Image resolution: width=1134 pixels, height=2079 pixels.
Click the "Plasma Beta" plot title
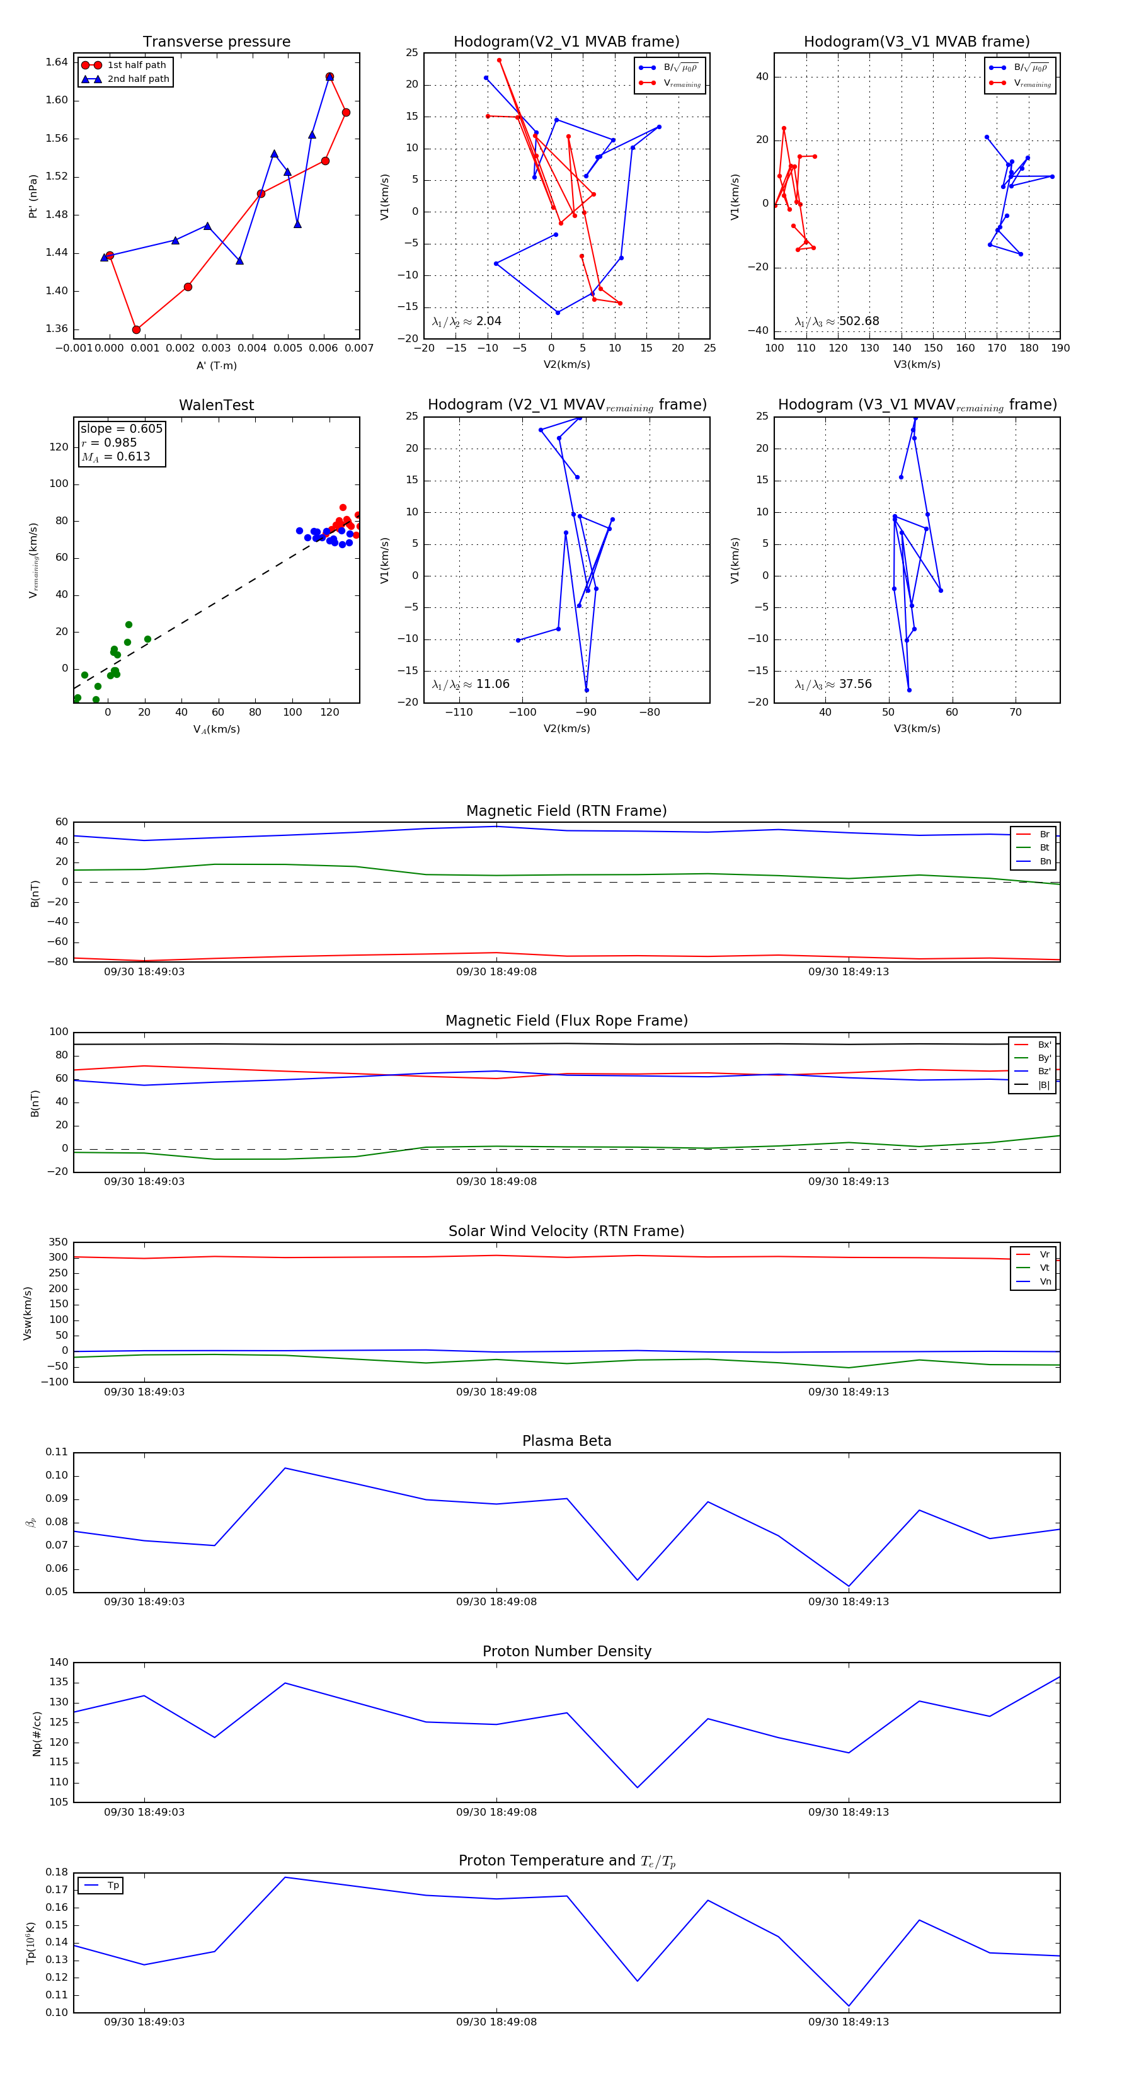tap(566, 1441)
